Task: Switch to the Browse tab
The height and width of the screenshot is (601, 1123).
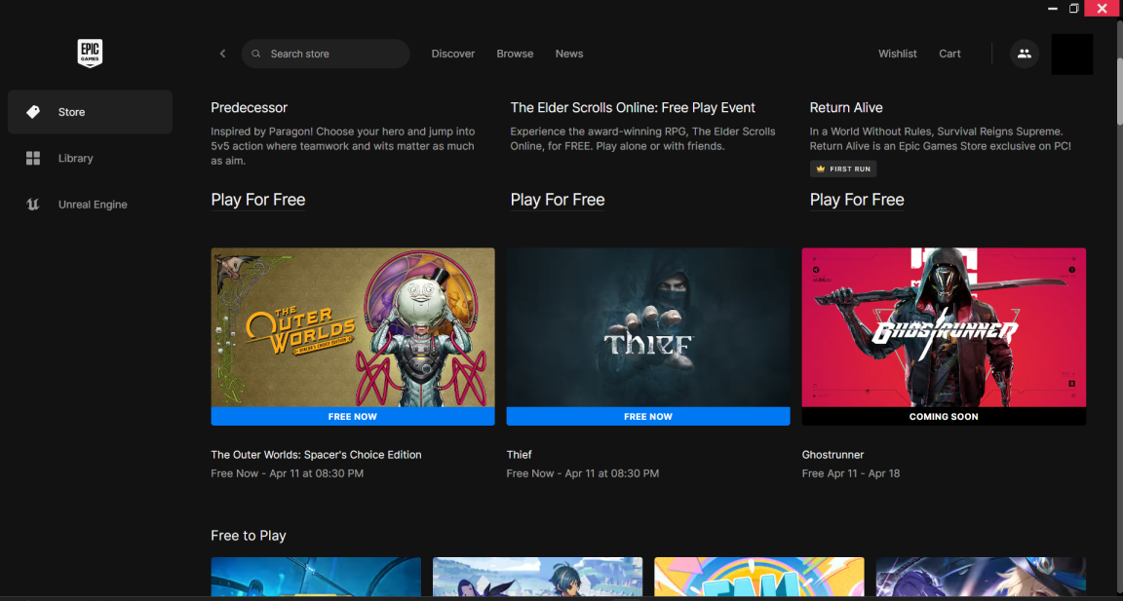Action: (x=515, y=54)
